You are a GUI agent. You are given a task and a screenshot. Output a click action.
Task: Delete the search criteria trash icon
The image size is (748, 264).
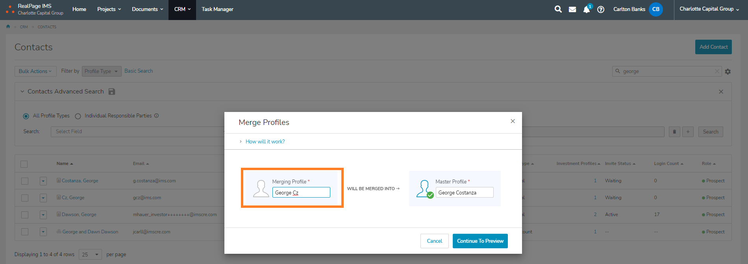click(674, 132)
